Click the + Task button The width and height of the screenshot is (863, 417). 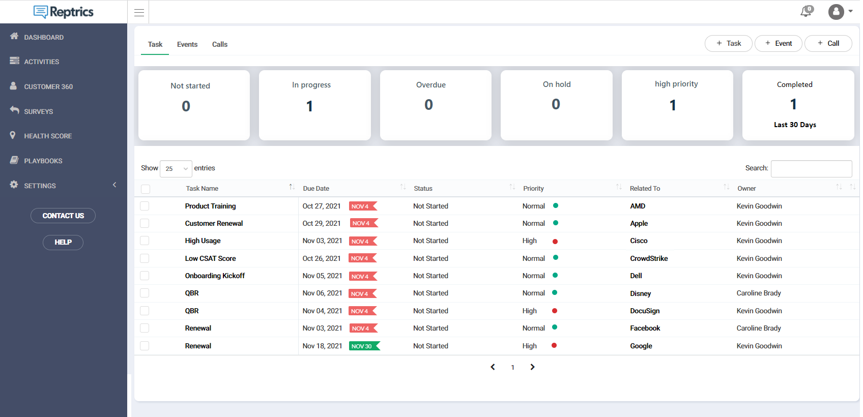(x=728, y=44)
